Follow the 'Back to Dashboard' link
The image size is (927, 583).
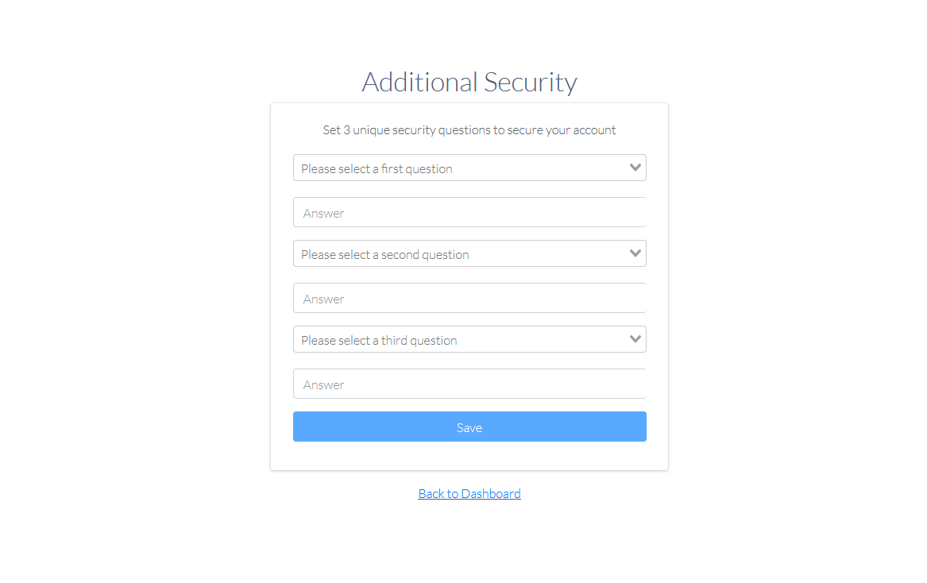pos(469,493)
